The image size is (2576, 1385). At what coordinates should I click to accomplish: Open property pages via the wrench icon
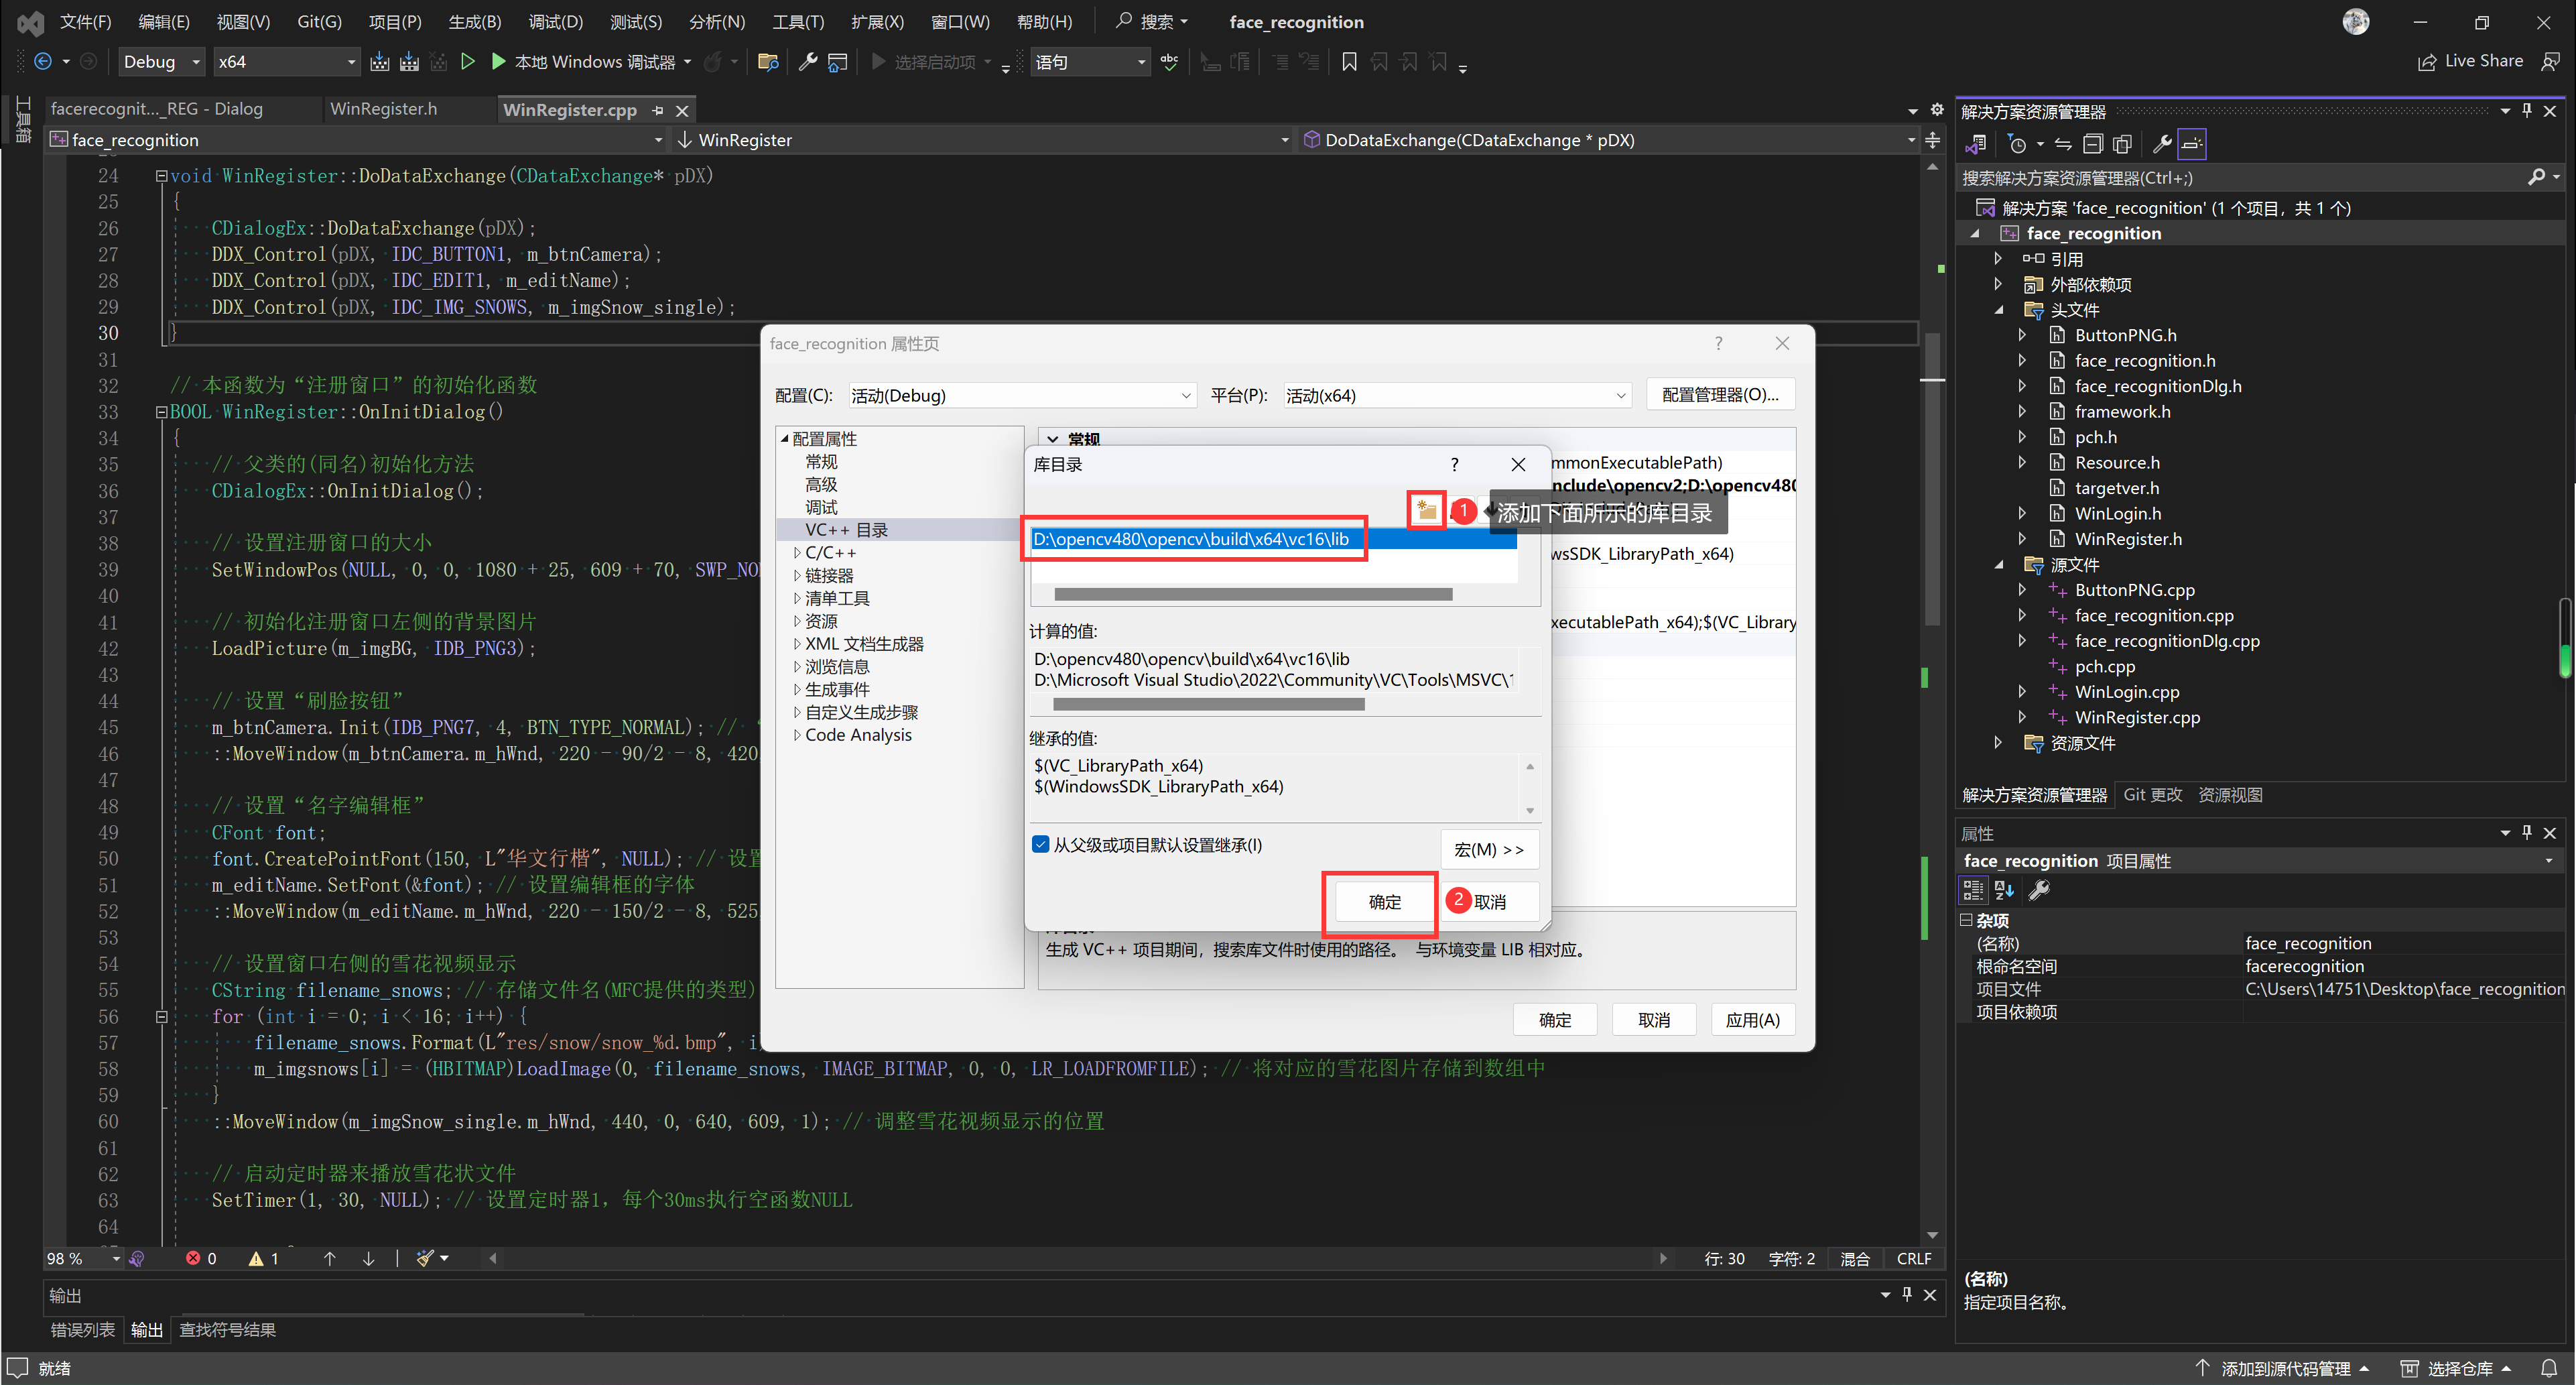2040,890
